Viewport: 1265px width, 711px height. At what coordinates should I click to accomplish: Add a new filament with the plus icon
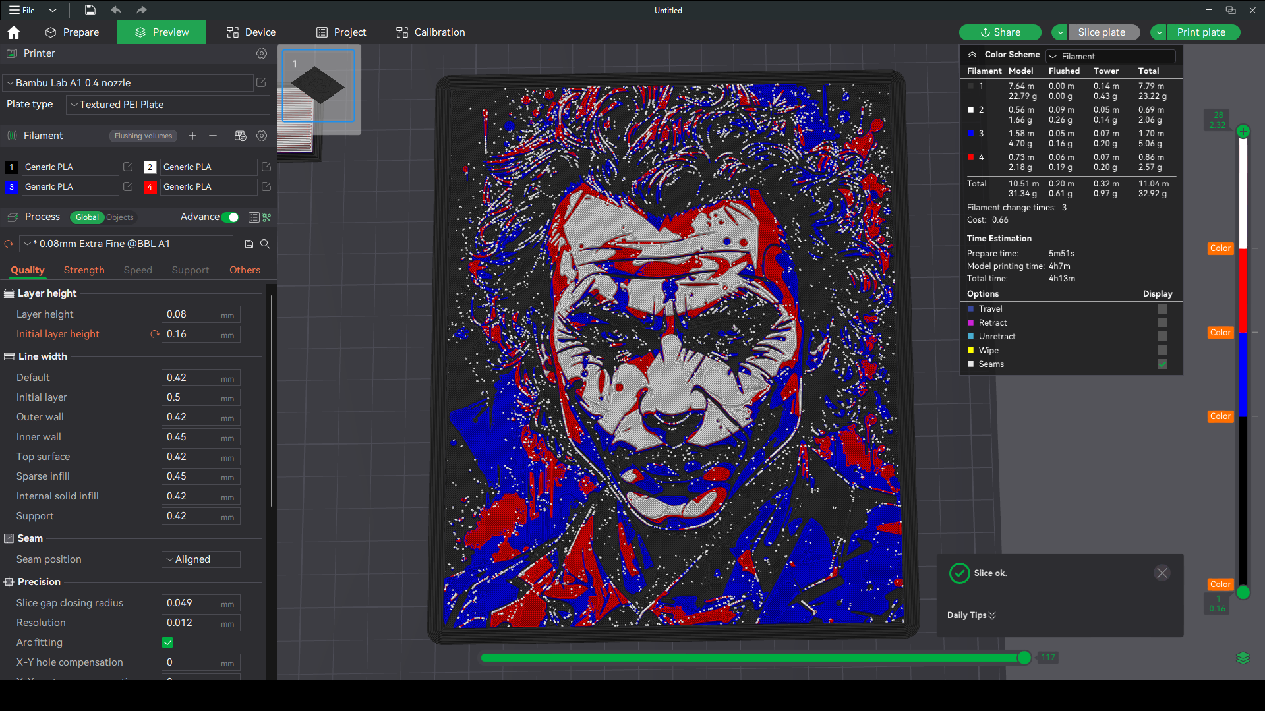point(192,136)
